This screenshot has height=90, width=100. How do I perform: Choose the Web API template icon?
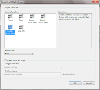(21, 27)
